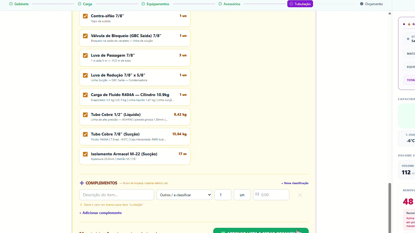Click the "+ Nova classificação" link

point(295,183)
